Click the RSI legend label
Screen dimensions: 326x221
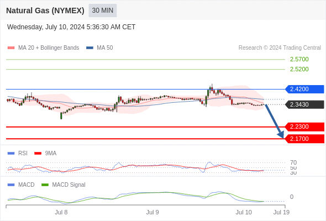click(23, 154)
